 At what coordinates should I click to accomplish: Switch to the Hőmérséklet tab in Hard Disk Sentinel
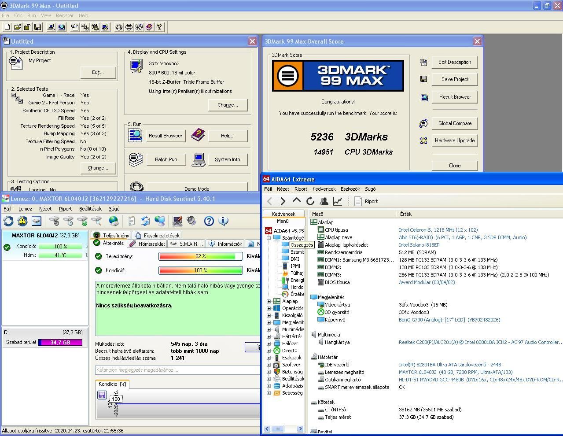pos(147,244)
